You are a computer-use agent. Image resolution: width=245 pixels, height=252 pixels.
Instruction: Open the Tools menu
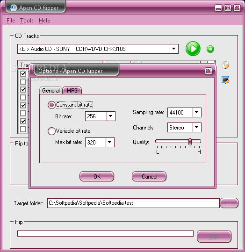point(27,21)
